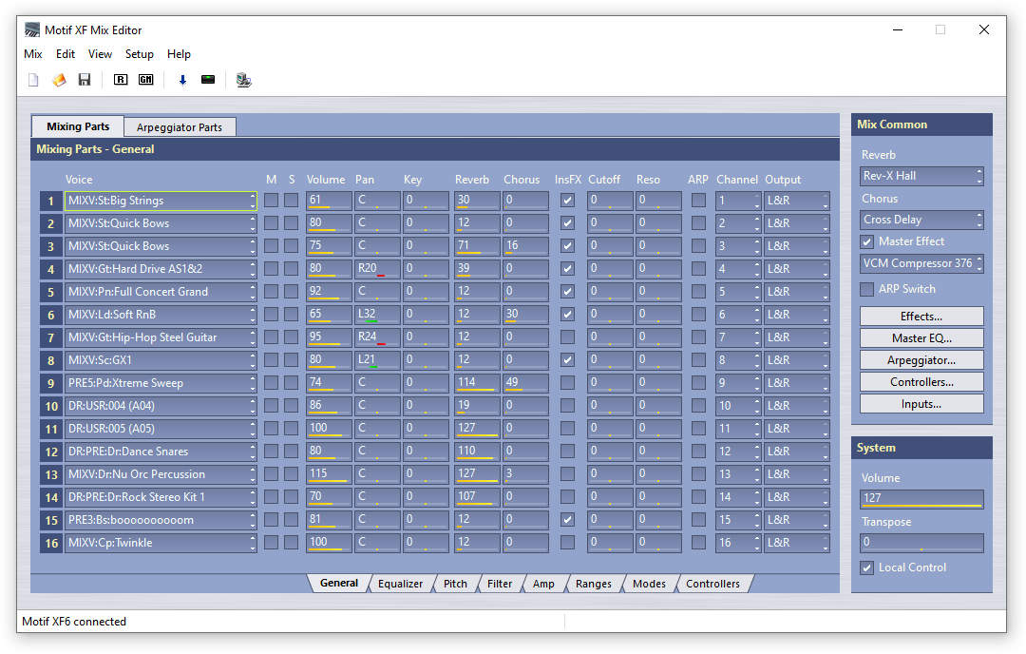Expand the VCM Compressor 376 dropdown

coord(921,263)
